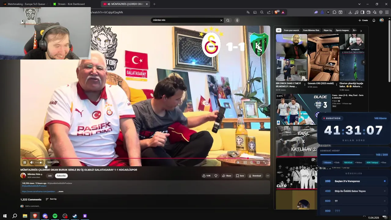Screen dimensions: 391x220
Task: Open the browser tab search chevron
Action: click(x=360, y=4)
